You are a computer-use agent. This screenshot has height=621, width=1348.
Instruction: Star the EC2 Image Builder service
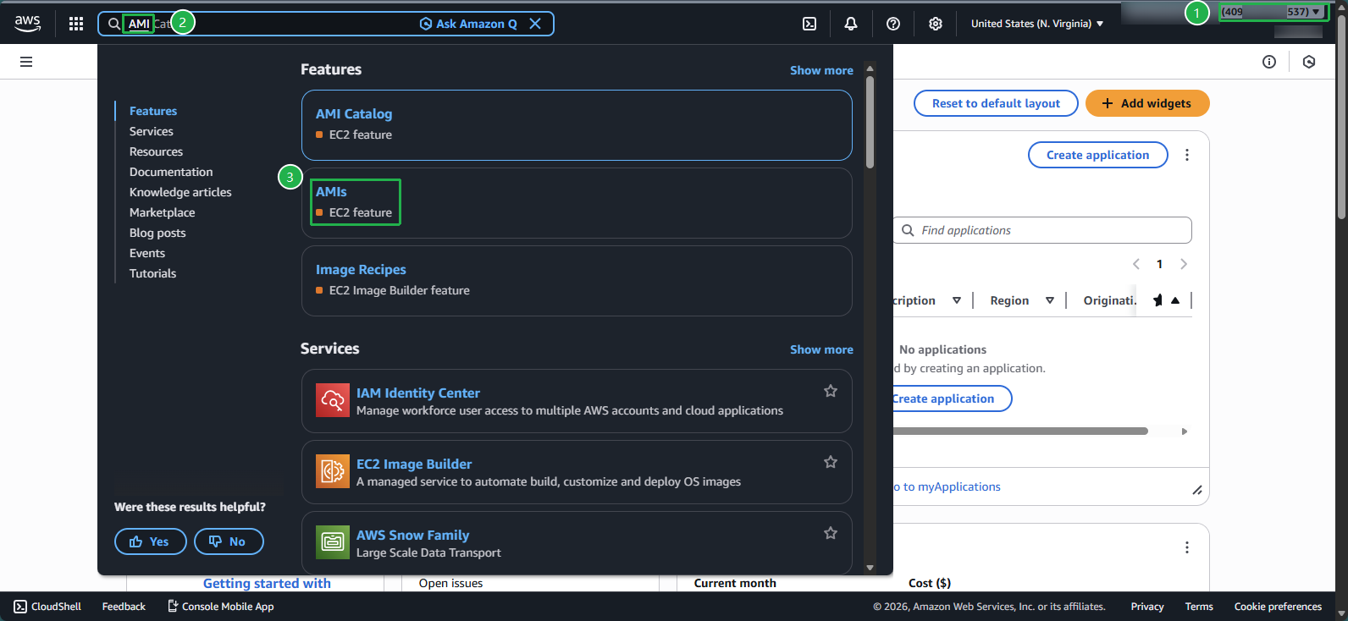point(831,462)
